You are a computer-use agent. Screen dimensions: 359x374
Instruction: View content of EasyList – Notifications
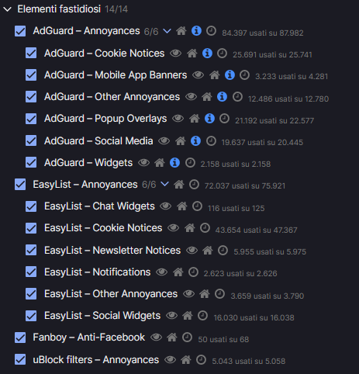(162, 272)
